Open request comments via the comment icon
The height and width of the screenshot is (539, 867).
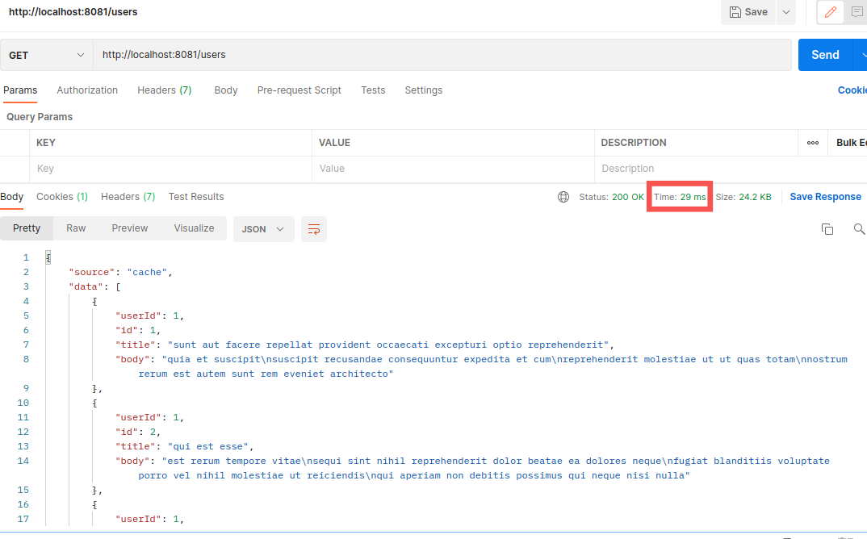(x=857, y=11)
